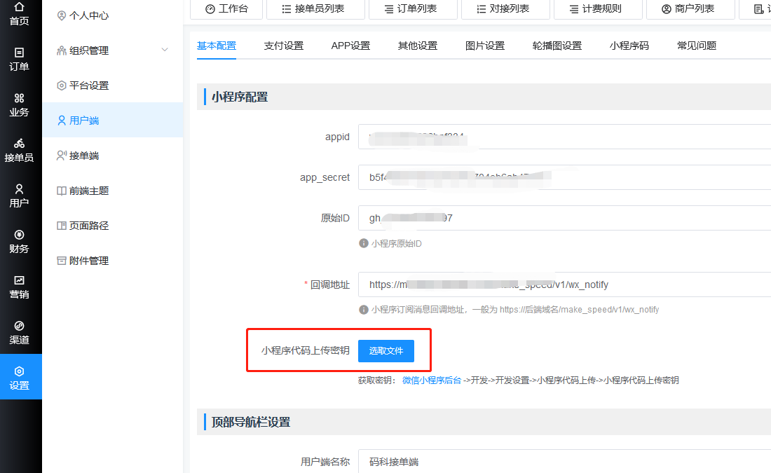Click info icon beside 小程序原始ID hint
The width and height of the screenshot is (771, 473).
pyautogui.click(x=364, y=243)
